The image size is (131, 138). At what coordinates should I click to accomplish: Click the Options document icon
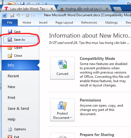[10, 129]
